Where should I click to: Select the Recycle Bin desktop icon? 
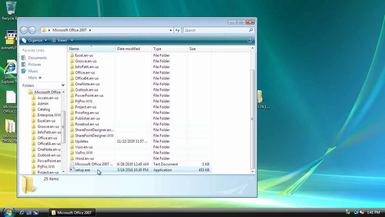11,8
